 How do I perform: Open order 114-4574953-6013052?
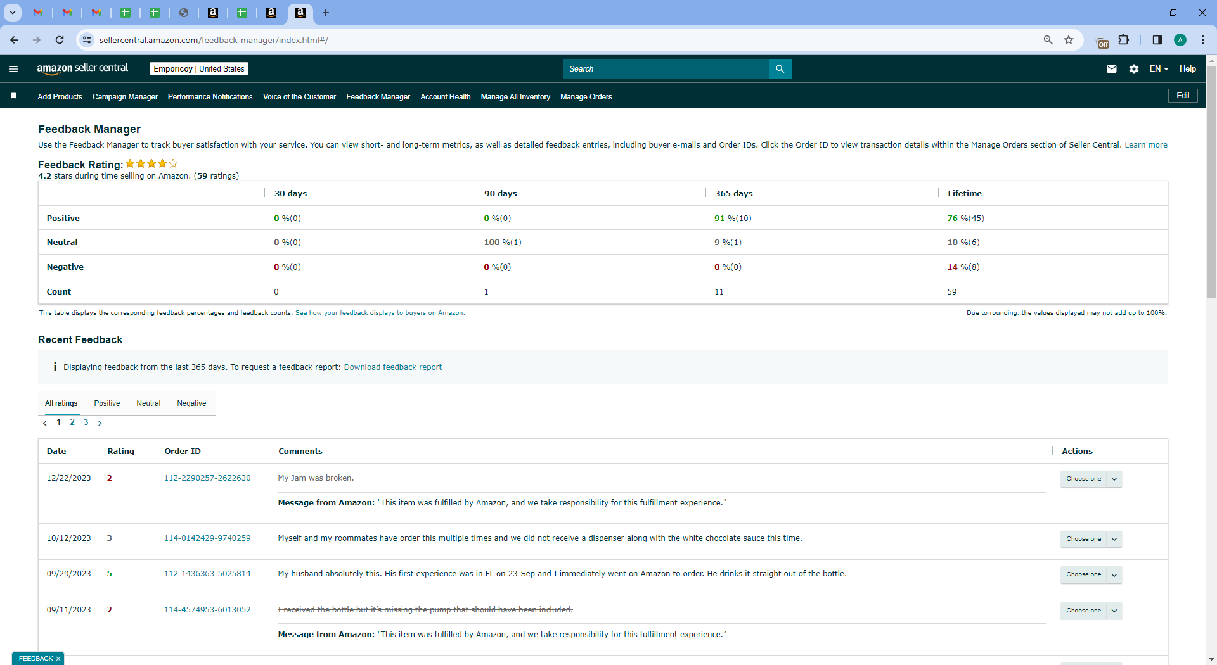tap(207, 610)
